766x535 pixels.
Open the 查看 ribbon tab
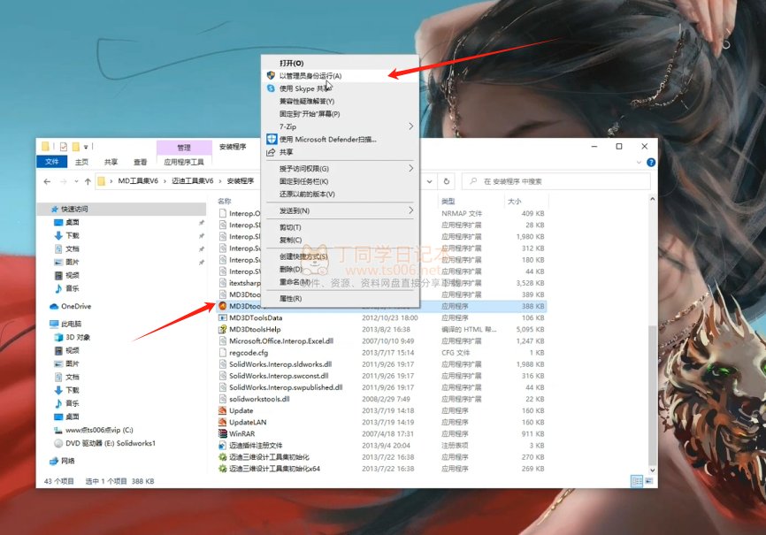pos(140,162)
